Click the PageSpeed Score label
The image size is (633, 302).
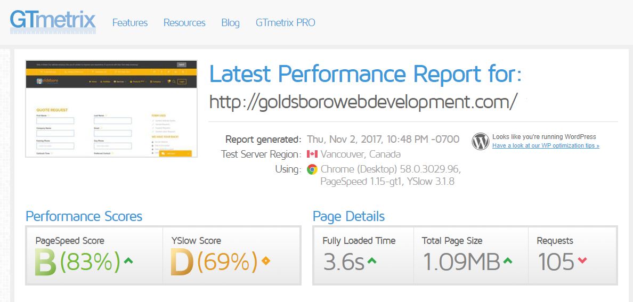pyautogui.click(x=70, y=241)
